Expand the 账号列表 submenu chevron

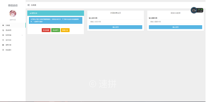point(22,35)
